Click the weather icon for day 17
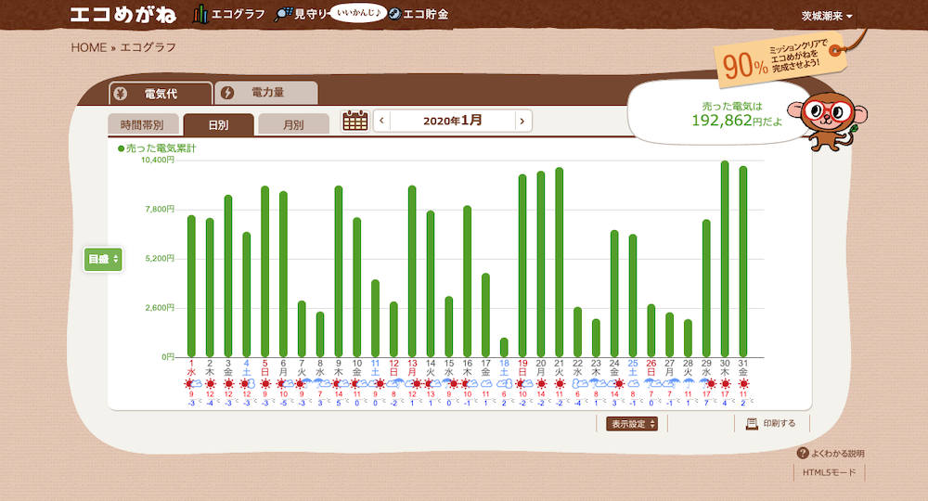The image size is (928, 501). (486, 383)
